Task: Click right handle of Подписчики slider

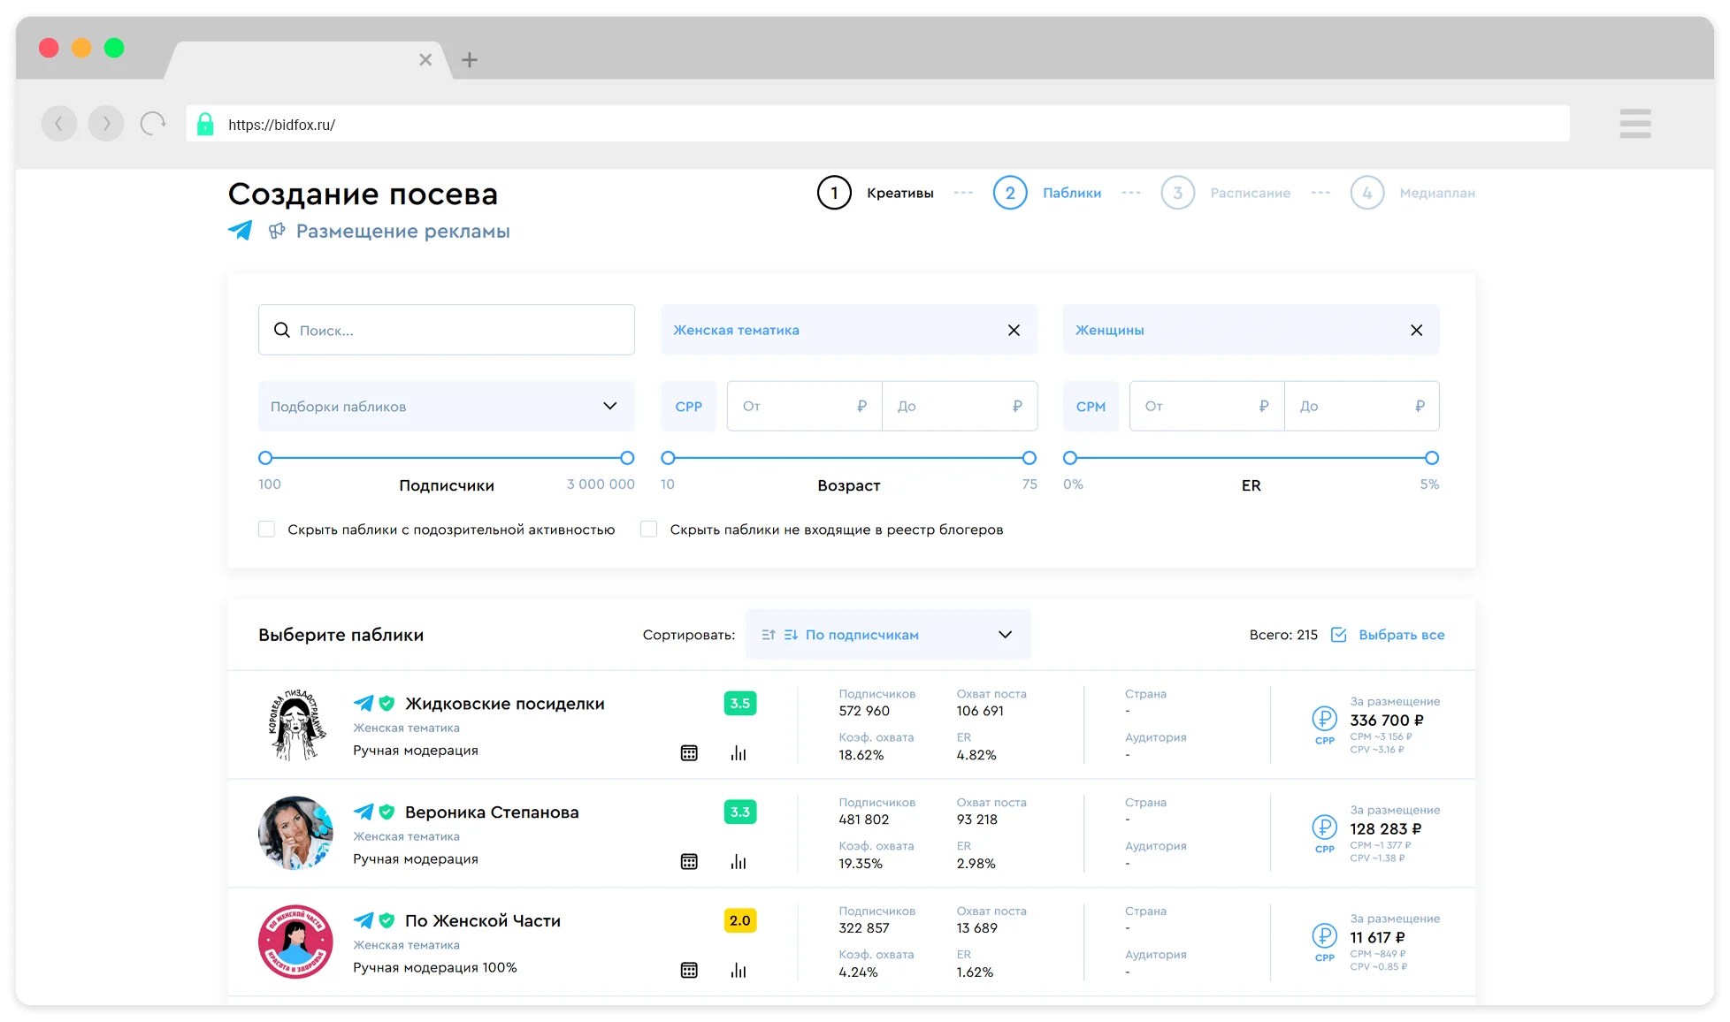Action: point(627,458)
